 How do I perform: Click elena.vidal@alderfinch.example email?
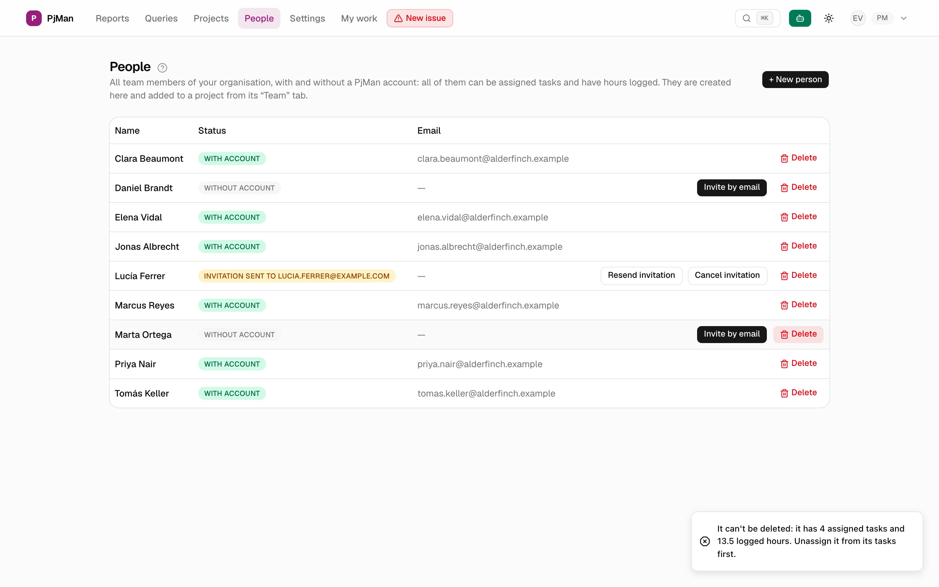click(x=482, y=218)
